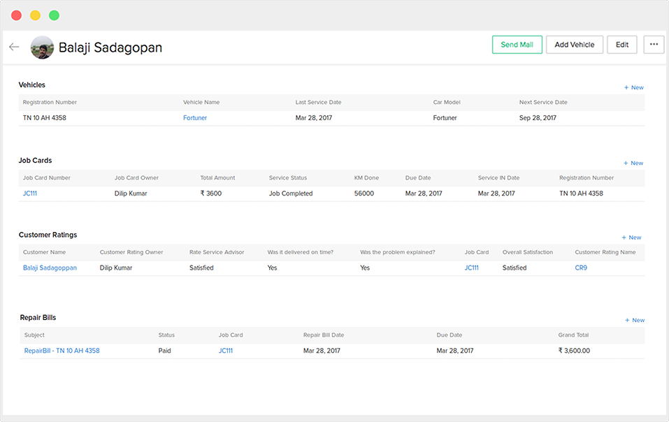Open JC111 link in Repair Bills row

[226, 351]
